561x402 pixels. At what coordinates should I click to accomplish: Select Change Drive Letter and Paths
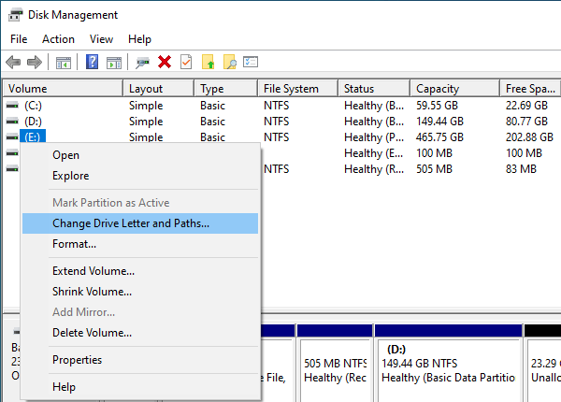[x=140, y=223]
